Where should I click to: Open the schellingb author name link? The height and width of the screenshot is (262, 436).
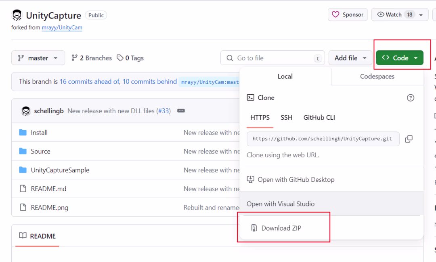pos(49,111)
